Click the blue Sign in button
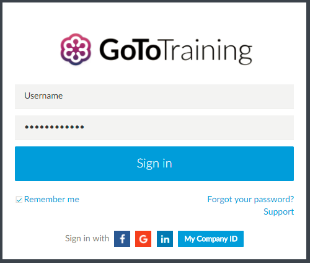The width and height of the screenshot is (310, 263). click(154, 164)
